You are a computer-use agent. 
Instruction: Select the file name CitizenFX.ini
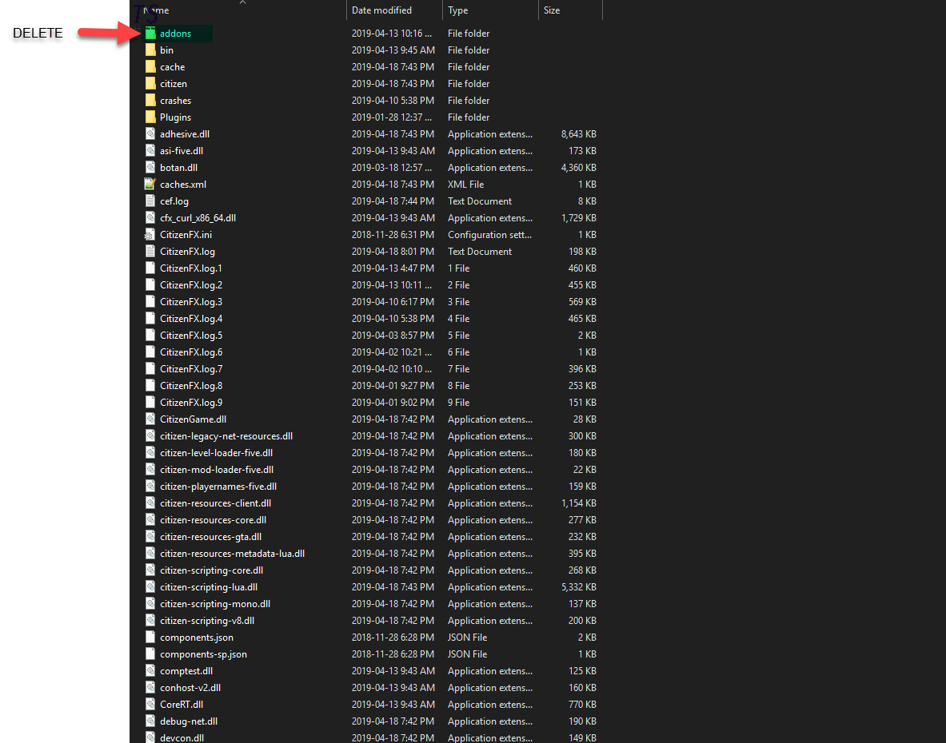pyautogui.click(x=186, y=235)
